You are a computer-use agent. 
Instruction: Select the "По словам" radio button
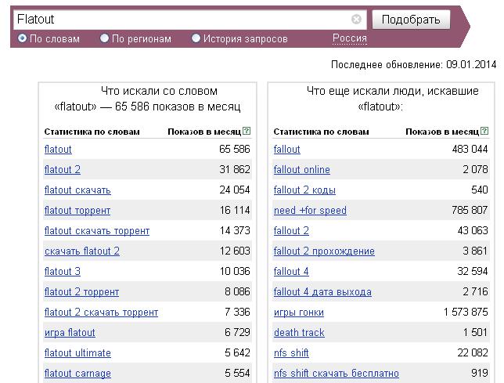click(x=22, y=38)
